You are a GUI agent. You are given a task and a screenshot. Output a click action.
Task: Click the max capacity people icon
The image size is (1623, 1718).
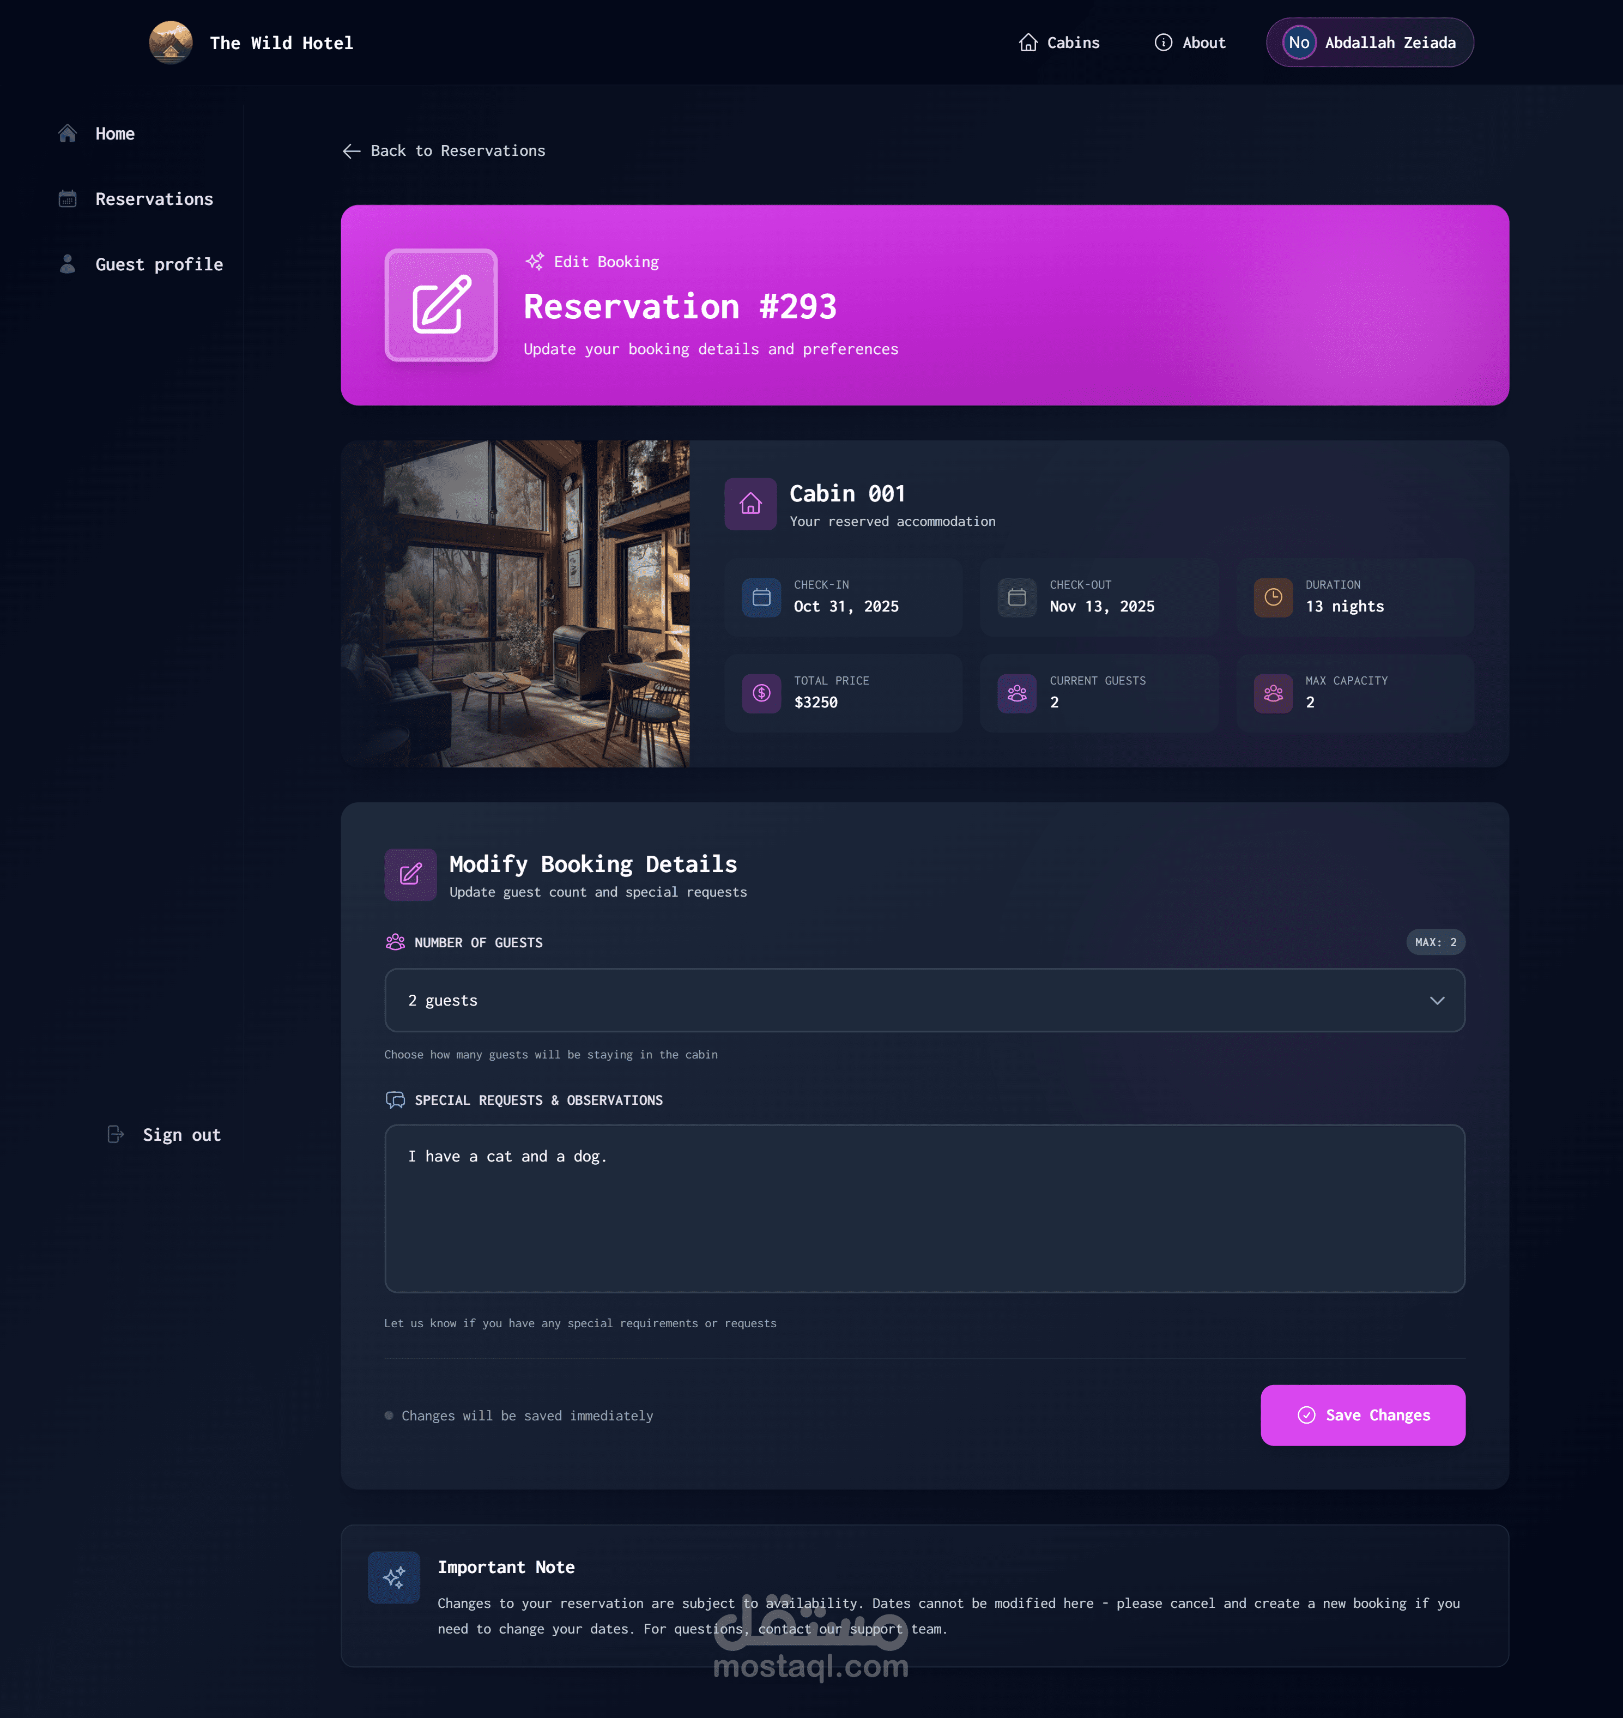click(1273, 693)
